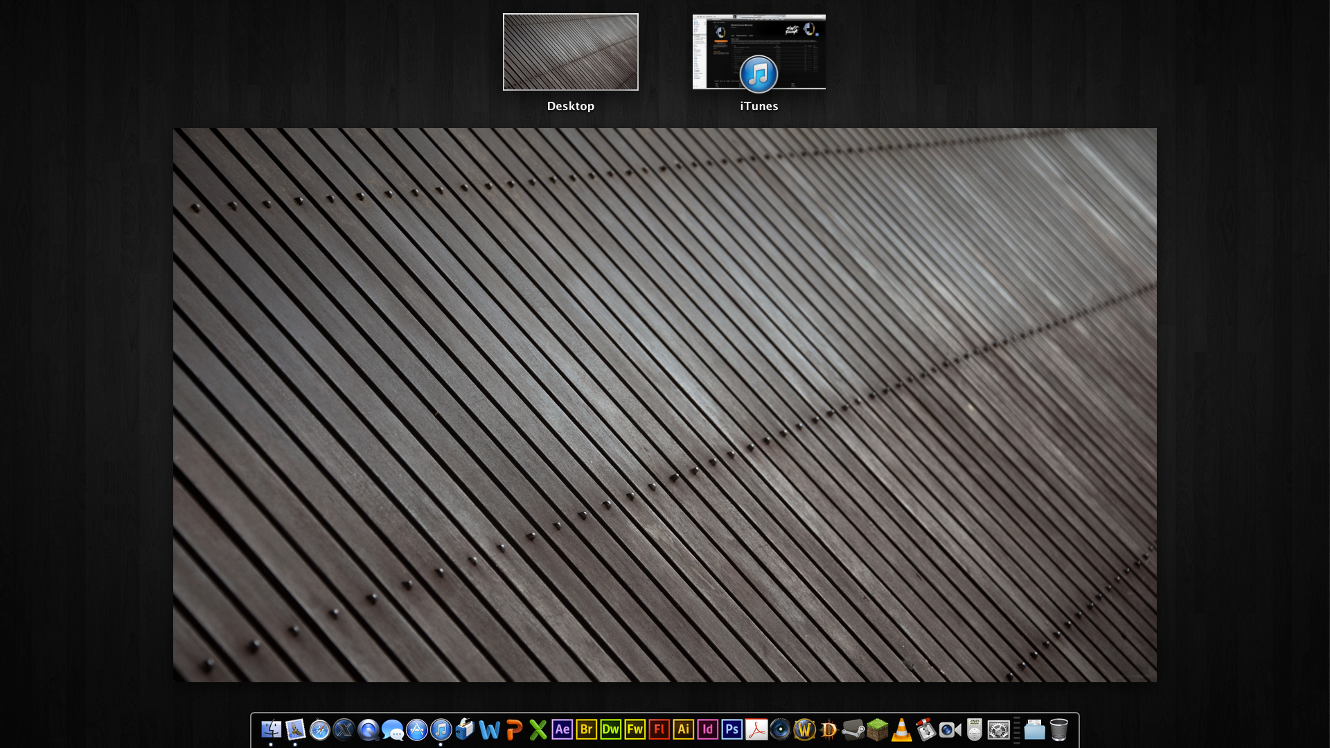Click the "Desktop" space label
The height and width of the screenshot is (748, 1330).
(571, 106)
